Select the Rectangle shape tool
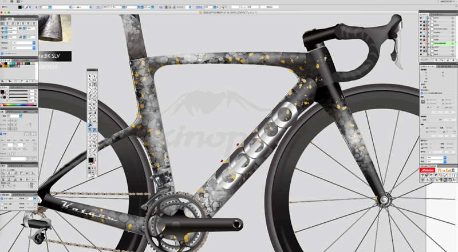 (94, 89)
